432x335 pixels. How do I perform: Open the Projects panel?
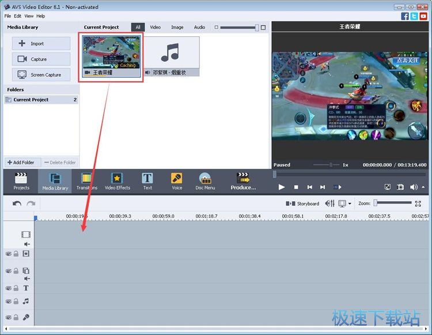point(21,181)
